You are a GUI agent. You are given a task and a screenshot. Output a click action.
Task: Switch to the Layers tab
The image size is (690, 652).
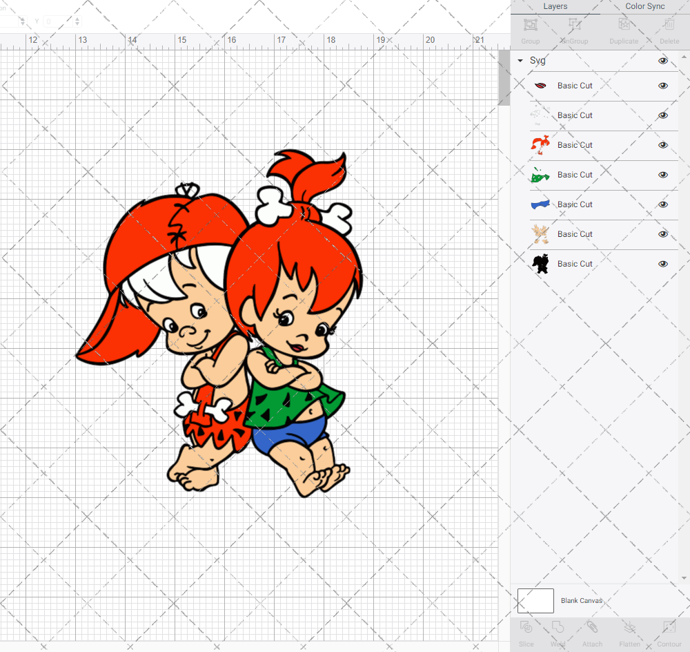[x=555, y=7]
